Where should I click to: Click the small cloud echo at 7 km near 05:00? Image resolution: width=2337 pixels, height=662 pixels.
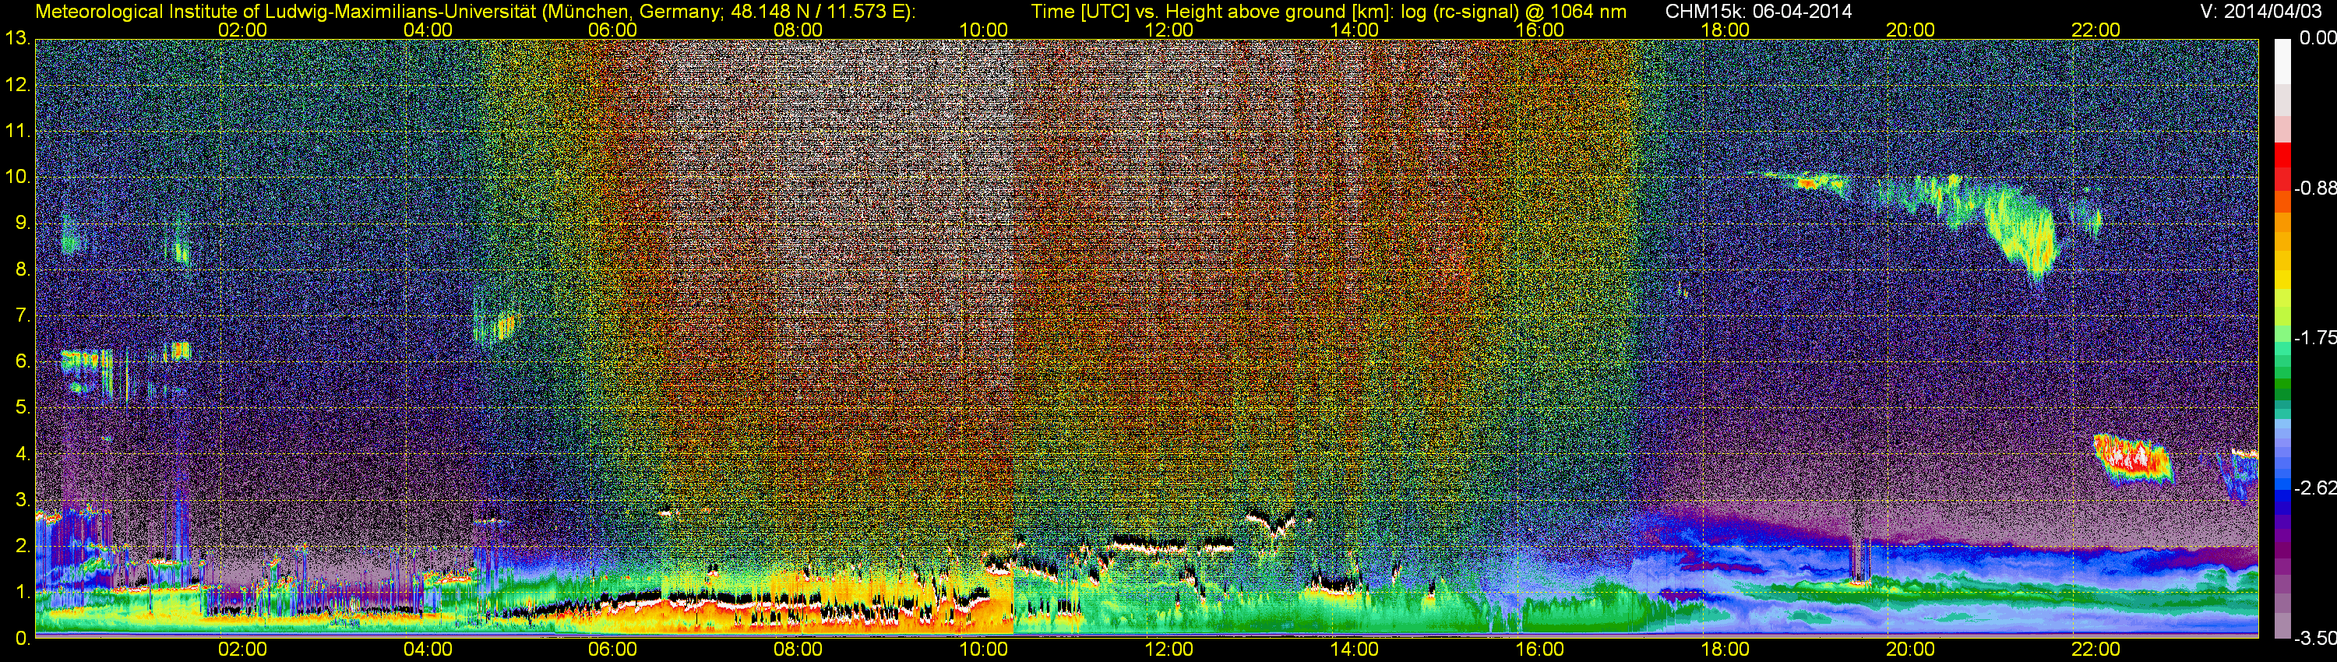pos(495,326)
